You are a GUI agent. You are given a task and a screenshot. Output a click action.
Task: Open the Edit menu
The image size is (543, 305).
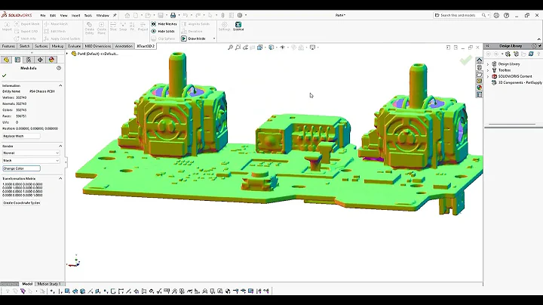tap(53, 16)
